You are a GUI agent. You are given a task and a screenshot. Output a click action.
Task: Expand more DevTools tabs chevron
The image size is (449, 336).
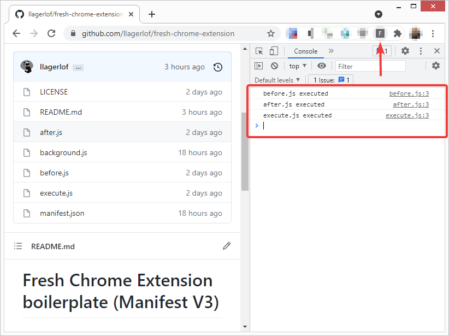[x=331, y=51]
